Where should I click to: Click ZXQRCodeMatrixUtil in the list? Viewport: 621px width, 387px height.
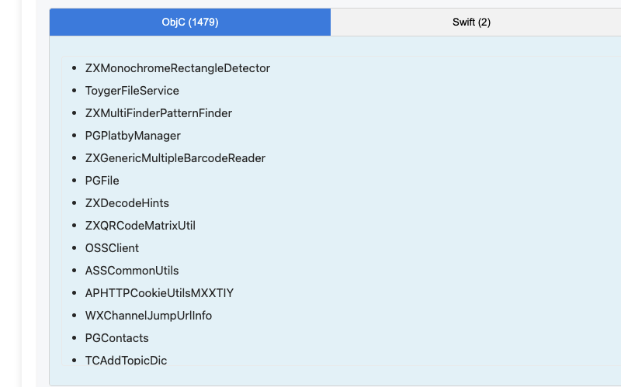coord(141,226)
